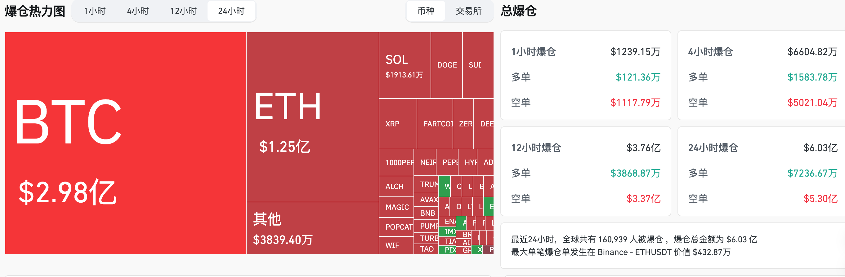Select the SUI heatmap tile

(478, 65)
